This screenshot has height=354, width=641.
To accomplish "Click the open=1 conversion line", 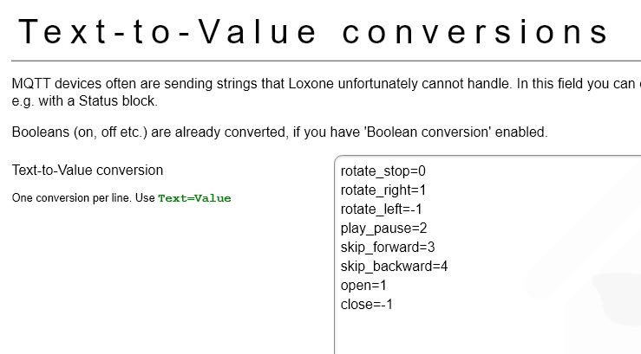I will tap(363, 286).
